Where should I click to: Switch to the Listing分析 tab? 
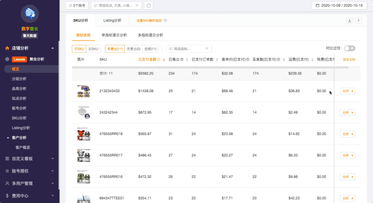(x=112, y=20)
